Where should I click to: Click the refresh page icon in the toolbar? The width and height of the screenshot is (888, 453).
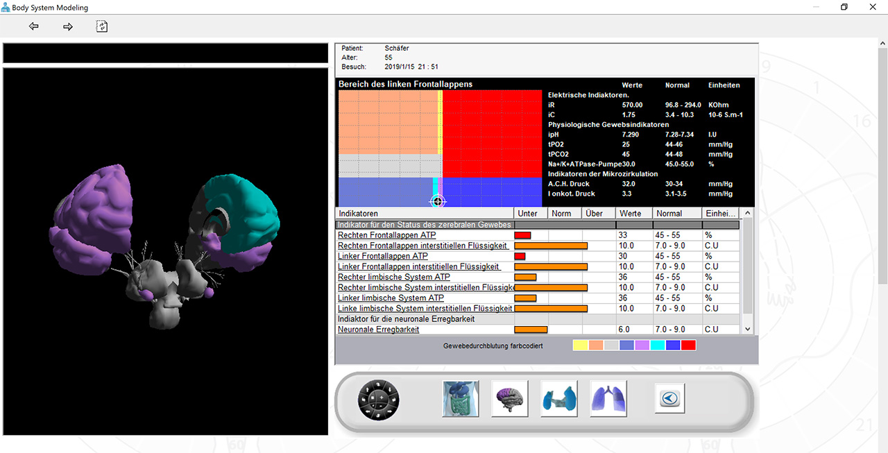(x=102, y=26)
